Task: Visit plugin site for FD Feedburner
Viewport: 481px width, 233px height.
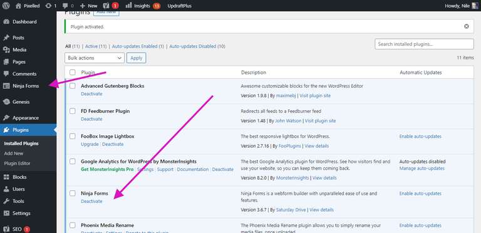Action: pos(320,121)
